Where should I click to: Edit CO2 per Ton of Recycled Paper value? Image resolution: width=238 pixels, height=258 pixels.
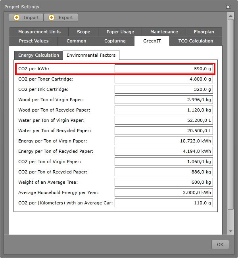[x=164, y=172]
